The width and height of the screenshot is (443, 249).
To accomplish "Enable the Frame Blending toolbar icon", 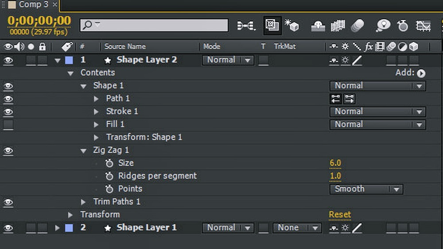I will click(x=338, y=26).
